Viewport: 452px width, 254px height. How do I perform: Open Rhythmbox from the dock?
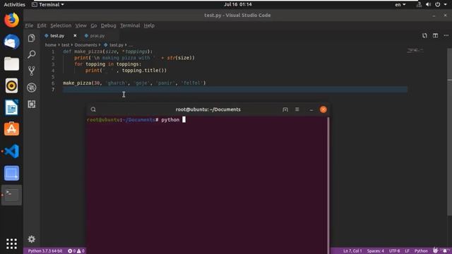tap(11, 85)
